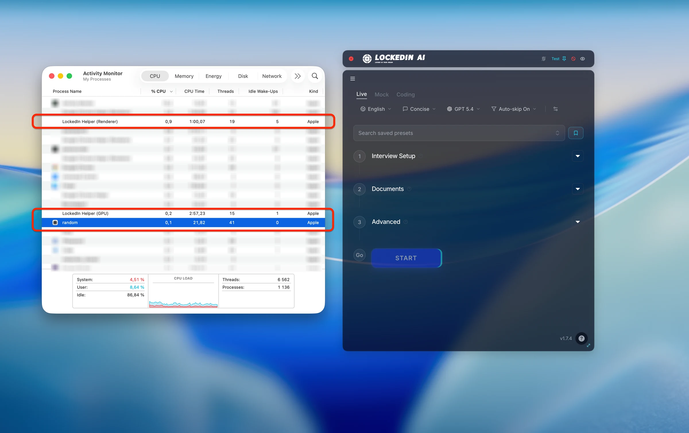Select the Disk tab in Activity Monitor
The image size is (689, 433).
[x=243, y=76]
